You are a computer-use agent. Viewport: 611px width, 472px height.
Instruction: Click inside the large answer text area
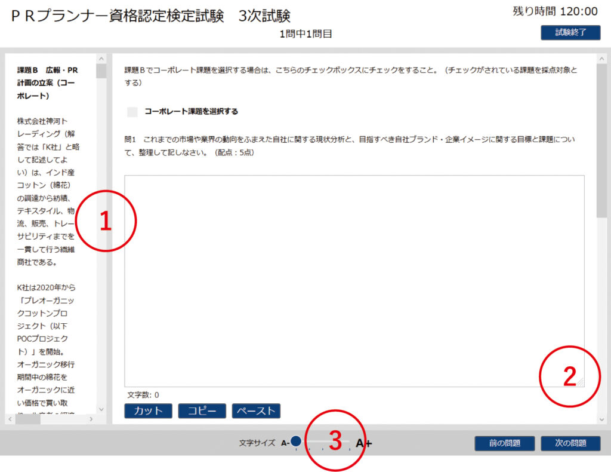354,281
